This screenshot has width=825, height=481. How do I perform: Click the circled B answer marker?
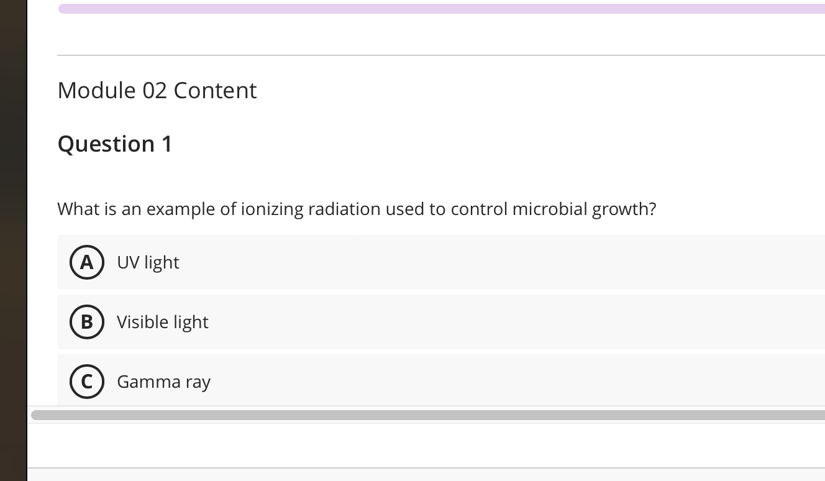point(87,322)
